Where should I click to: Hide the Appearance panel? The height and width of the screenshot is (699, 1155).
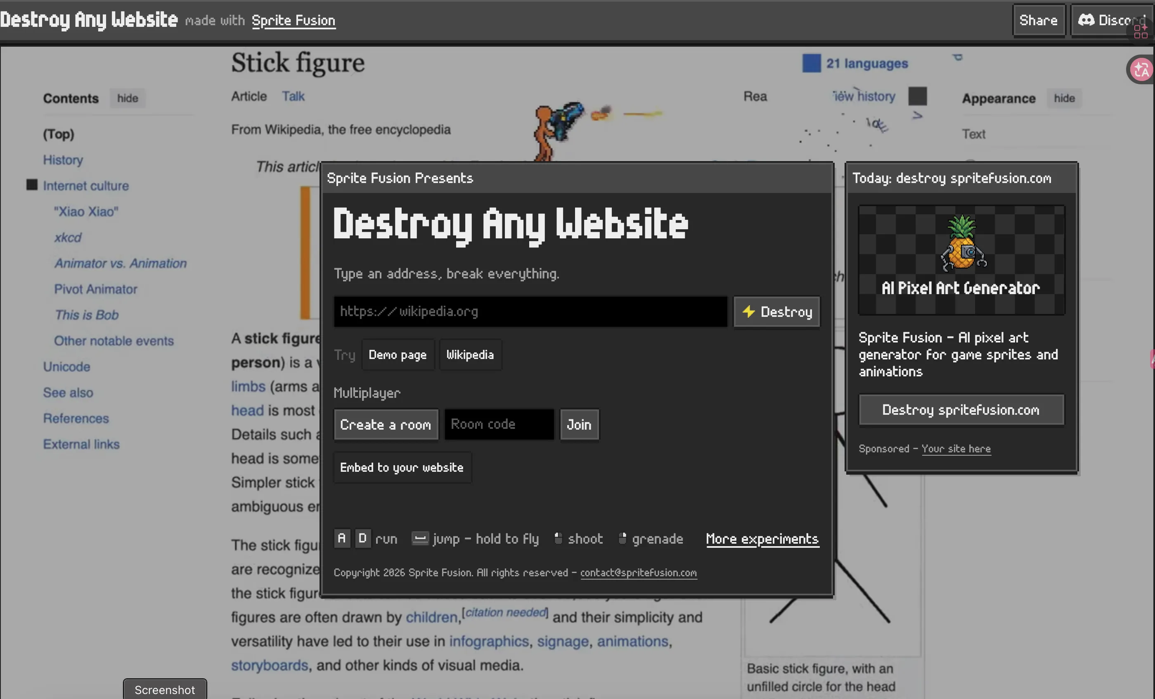(1064, 98)
